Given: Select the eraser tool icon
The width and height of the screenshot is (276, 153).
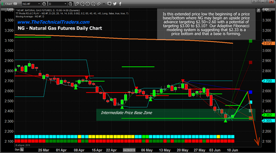Looking at the screenshot, I should click(x=99, y=4).
